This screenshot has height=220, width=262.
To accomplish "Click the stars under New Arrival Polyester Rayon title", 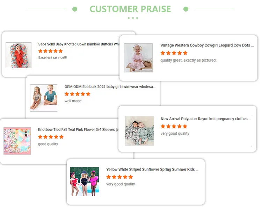I will coord(174,126).
